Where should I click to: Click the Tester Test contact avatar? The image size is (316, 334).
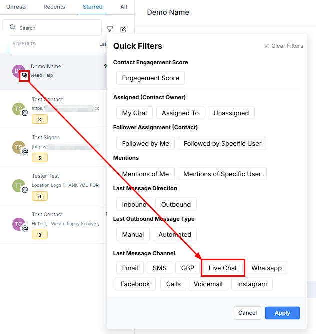[19, 185]
